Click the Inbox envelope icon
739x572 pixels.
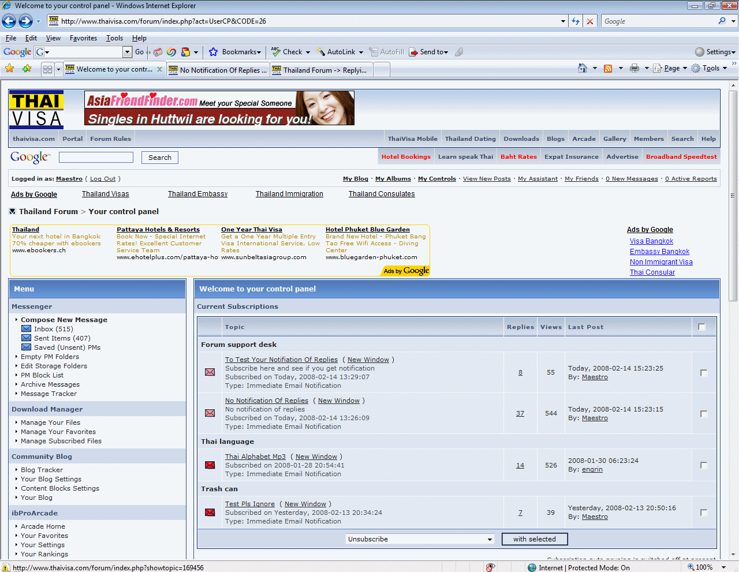(x=26, y=329)
